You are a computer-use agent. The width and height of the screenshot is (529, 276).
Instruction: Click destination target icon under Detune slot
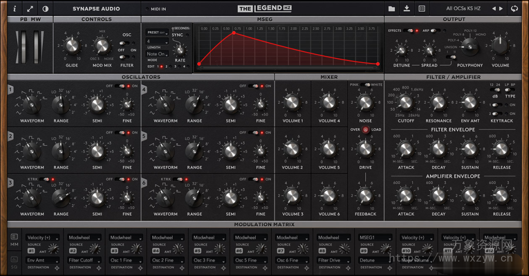[x=390, y=268]
